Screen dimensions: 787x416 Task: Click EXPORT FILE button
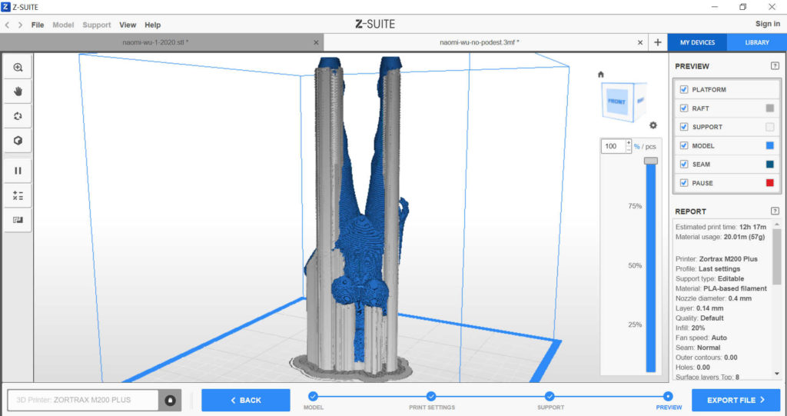pos(736,400)
